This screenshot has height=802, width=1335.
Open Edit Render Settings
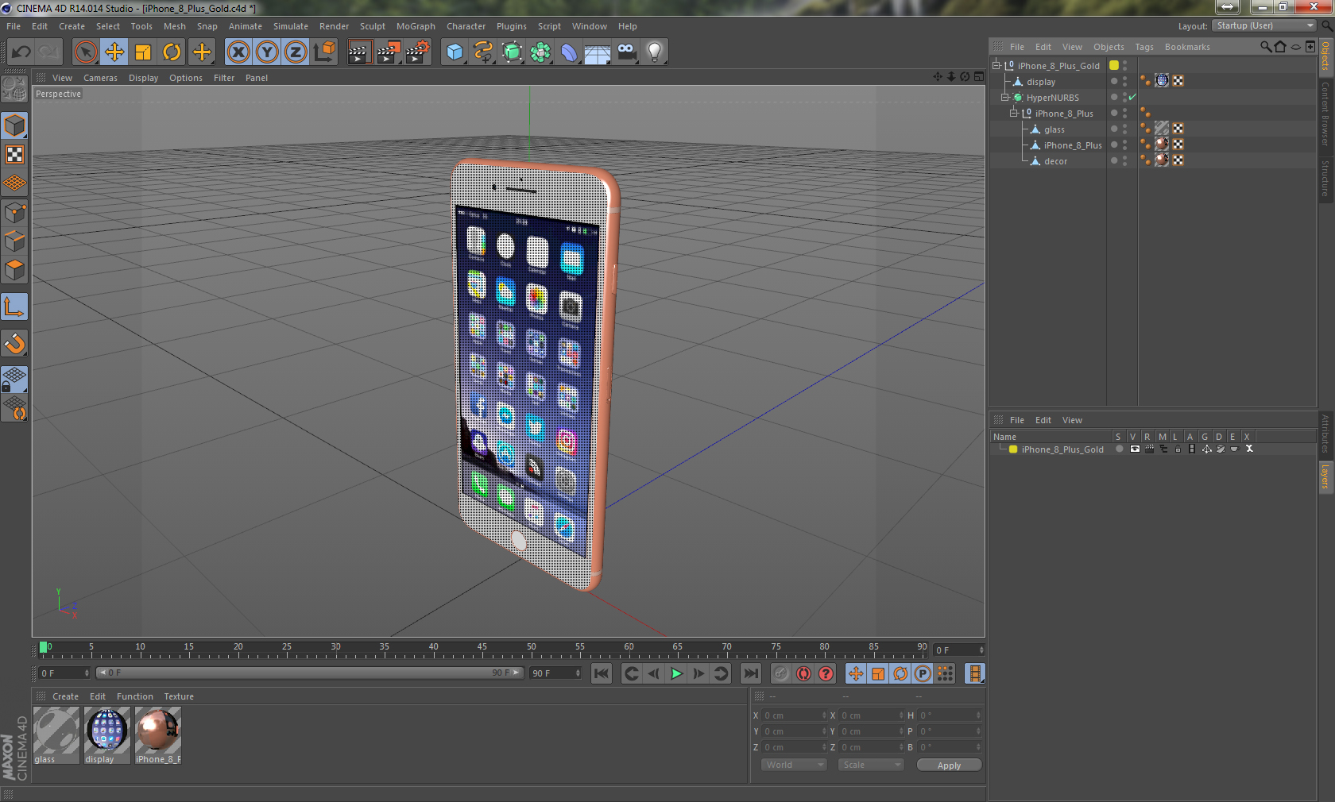click(418, 52)
